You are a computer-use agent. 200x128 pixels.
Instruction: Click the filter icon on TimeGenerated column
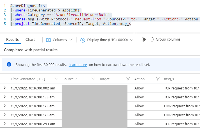(x=56, y=79)
